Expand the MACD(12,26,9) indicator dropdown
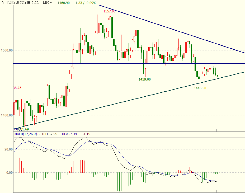The width and height of the screenshot is (245, 193). pos(39,134)
